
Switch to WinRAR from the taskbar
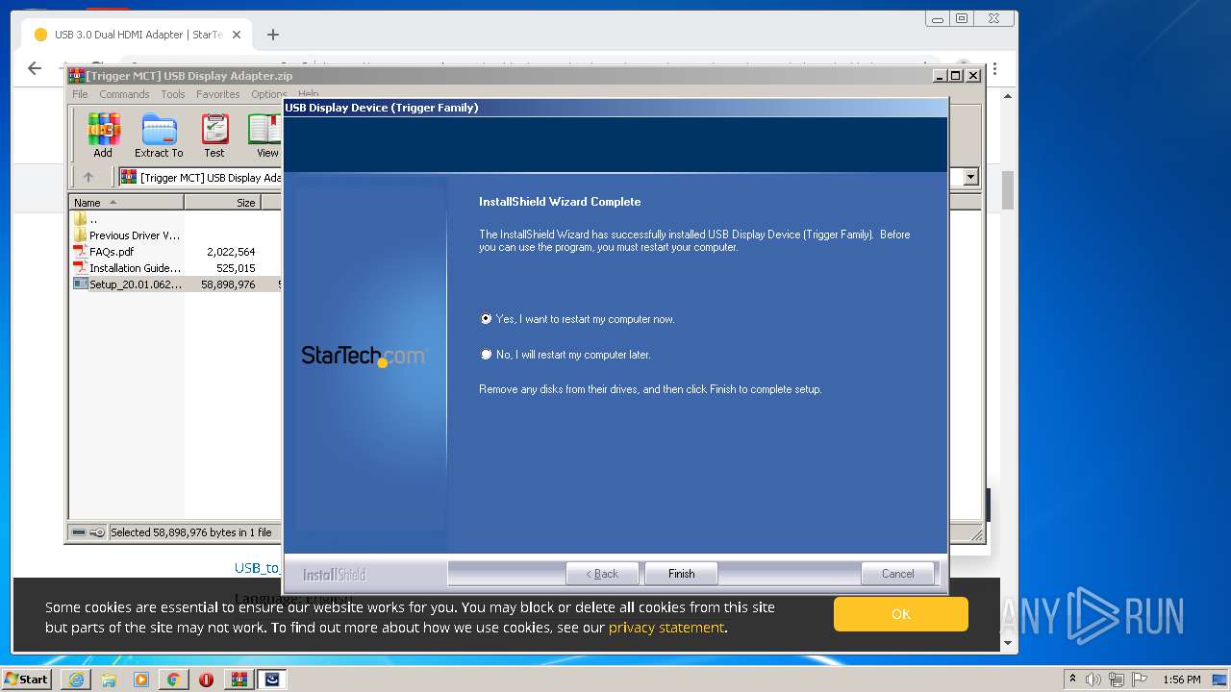pos(239,680)
